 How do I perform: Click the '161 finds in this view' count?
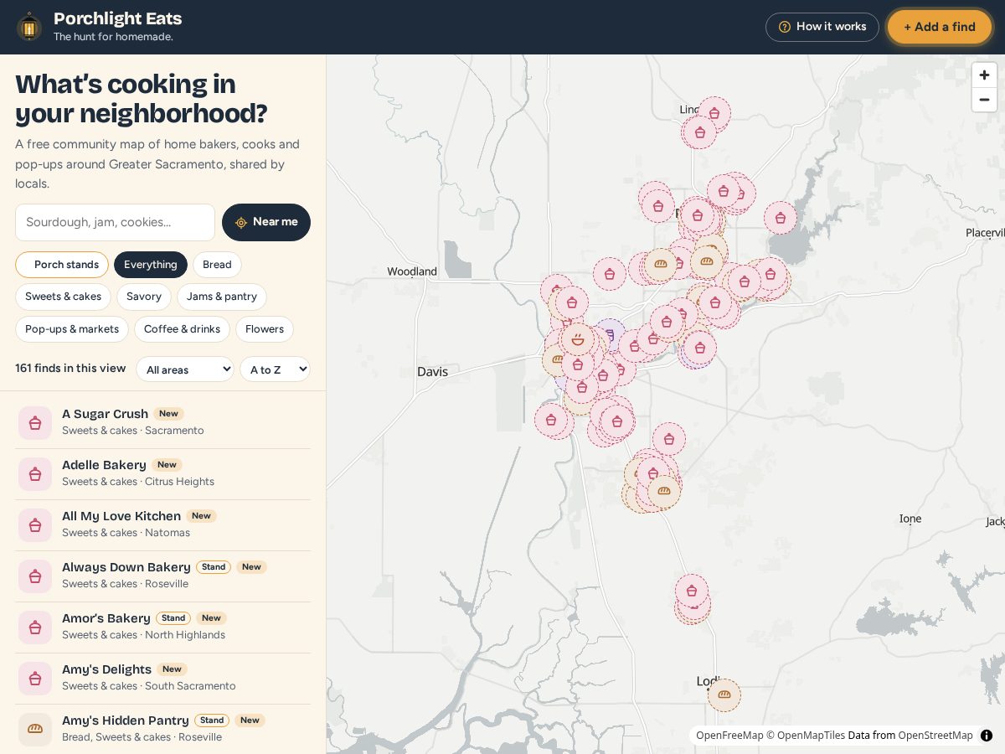coord(70,369)
